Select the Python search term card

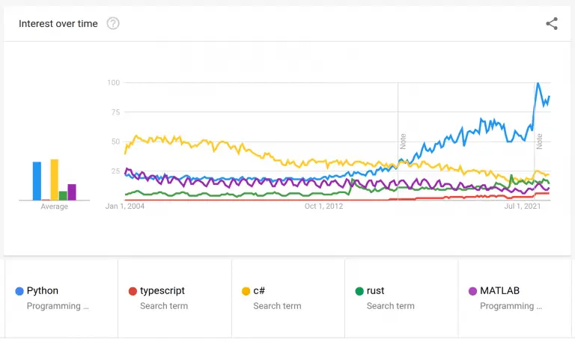pyautogui.click(x=61, y=298)
